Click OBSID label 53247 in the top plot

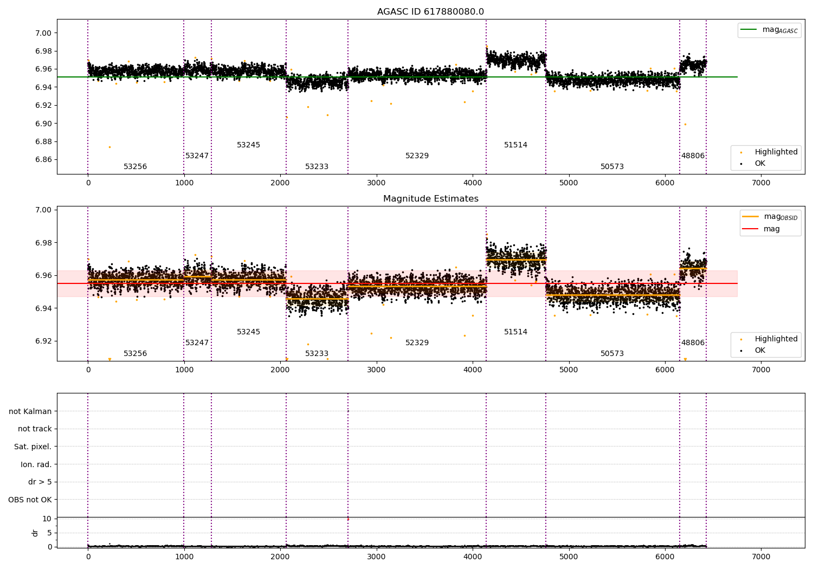point(197,156)
